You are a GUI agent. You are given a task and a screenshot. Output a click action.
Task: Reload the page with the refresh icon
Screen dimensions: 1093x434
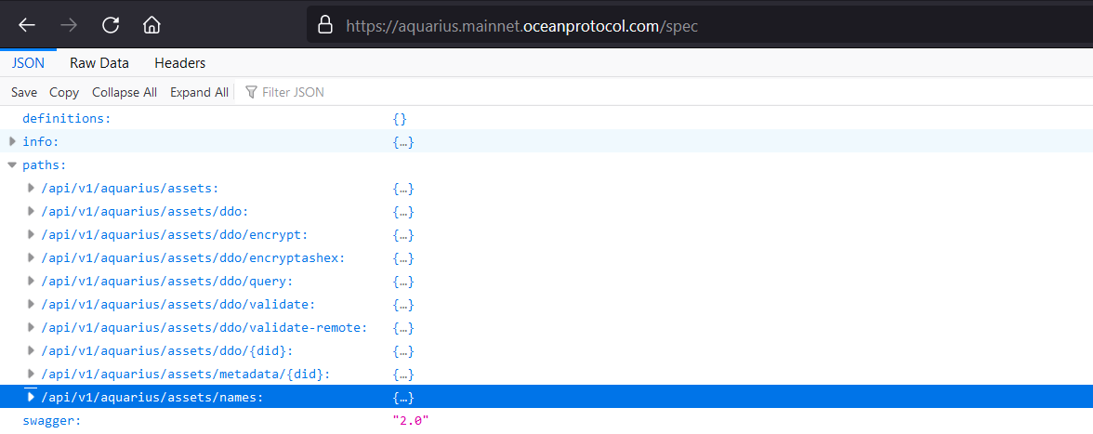click(110, 26)
